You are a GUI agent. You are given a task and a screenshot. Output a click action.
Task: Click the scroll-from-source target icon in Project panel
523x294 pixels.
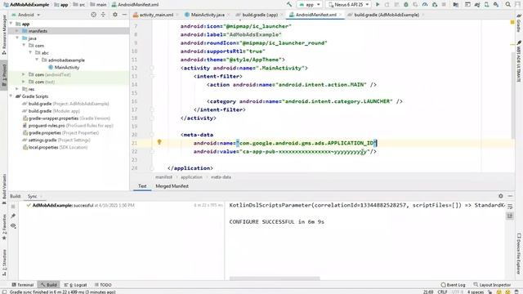(94, 15)
